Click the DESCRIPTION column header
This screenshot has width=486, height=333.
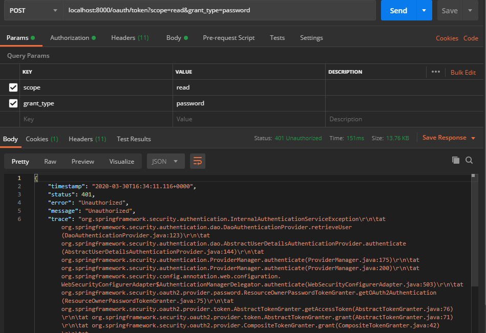click(345, 72)
